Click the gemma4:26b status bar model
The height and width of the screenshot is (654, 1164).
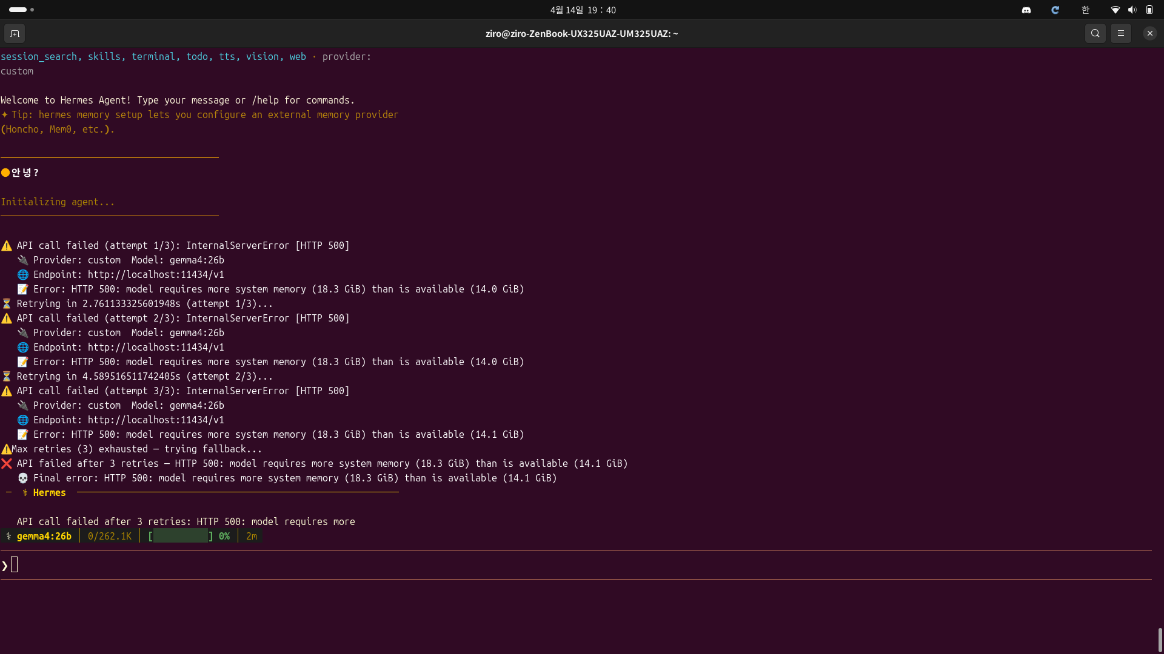click(x=44, y=536)
